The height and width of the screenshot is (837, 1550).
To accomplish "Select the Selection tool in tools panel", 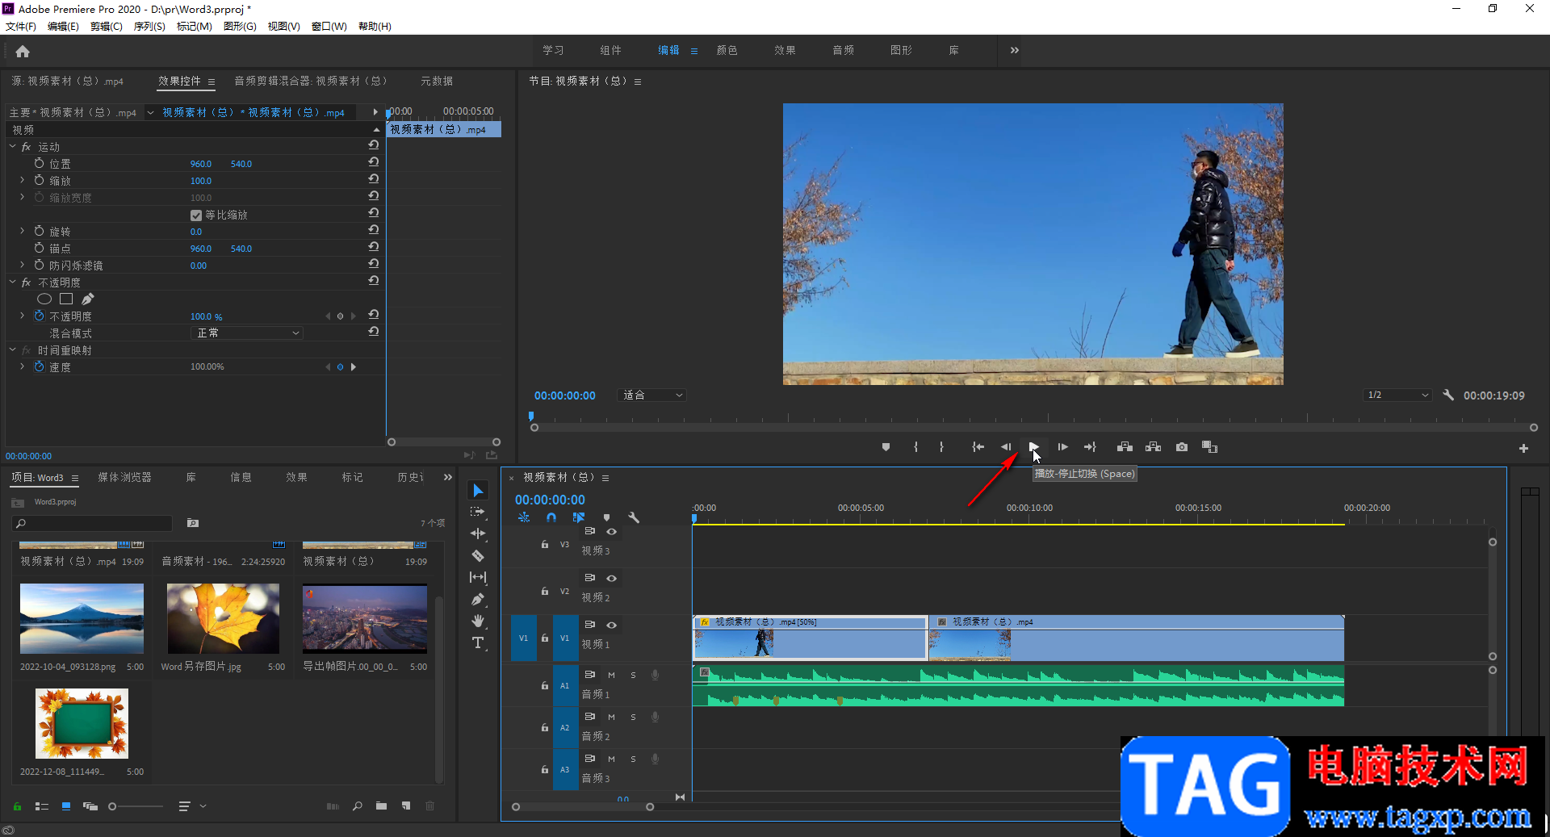I will click(478, 491).
